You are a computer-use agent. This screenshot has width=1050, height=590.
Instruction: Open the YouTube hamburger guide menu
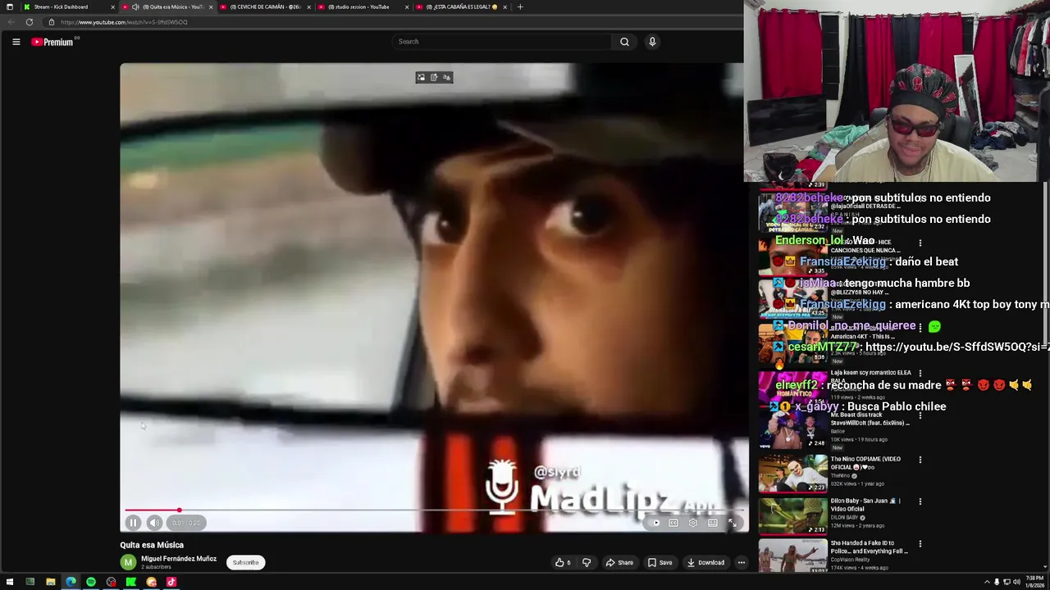[16, 42]
